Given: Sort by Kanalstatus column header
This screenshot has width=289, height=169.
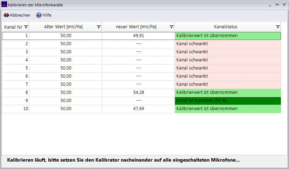Looking at the screenshot, I should (225, 27).
